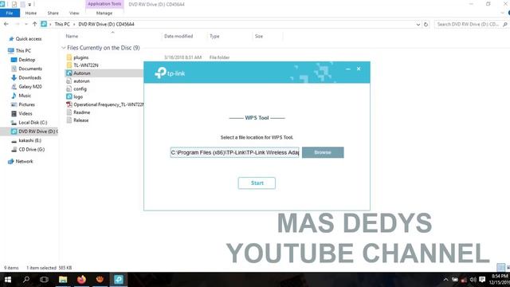Viewport: 510px width, 287px height.
Task: Open Galaxy M20 device in navigation pane
Action: (x=30, y=87)
